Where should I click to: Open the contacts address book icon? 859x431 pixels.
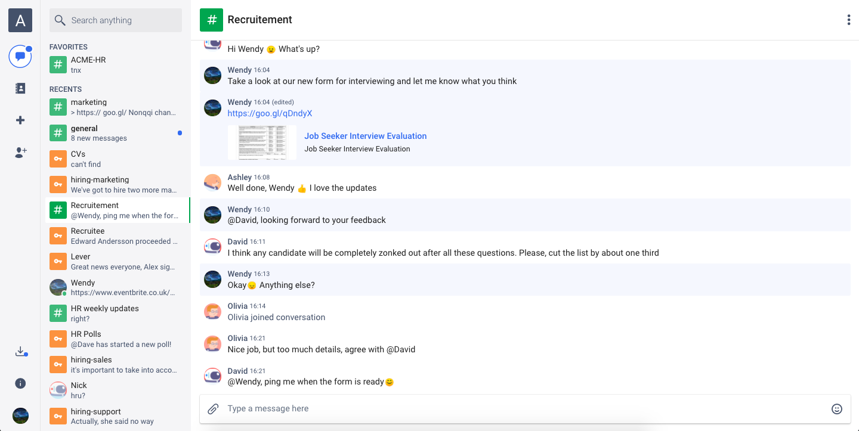(20, 88)
